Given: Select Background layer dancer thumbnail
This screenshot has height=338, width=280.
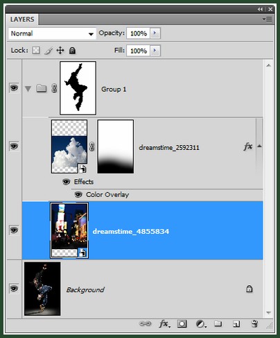Looking at the screenshot, I should pyautogui.click(x=42, y=289).
